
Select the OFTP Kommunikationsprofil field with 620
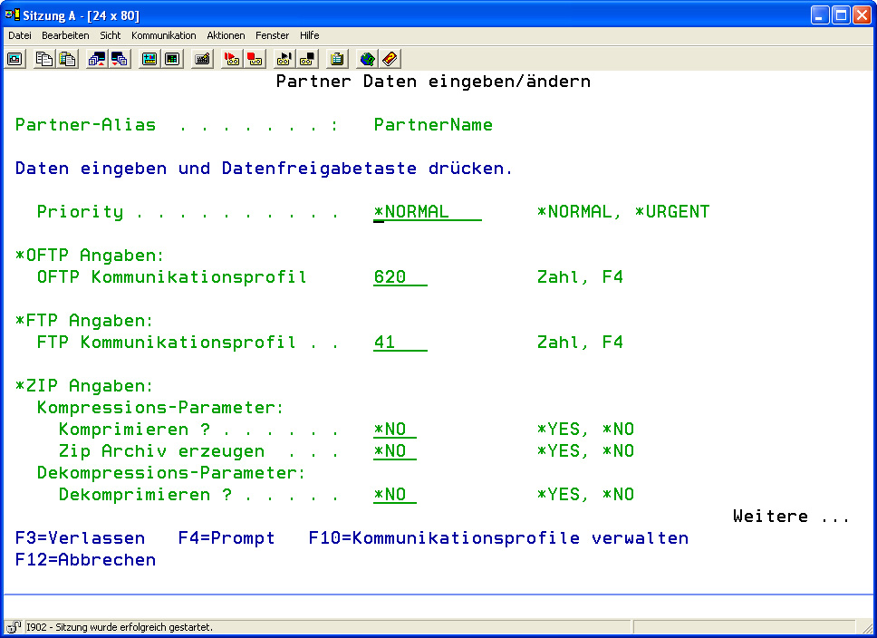399,277
